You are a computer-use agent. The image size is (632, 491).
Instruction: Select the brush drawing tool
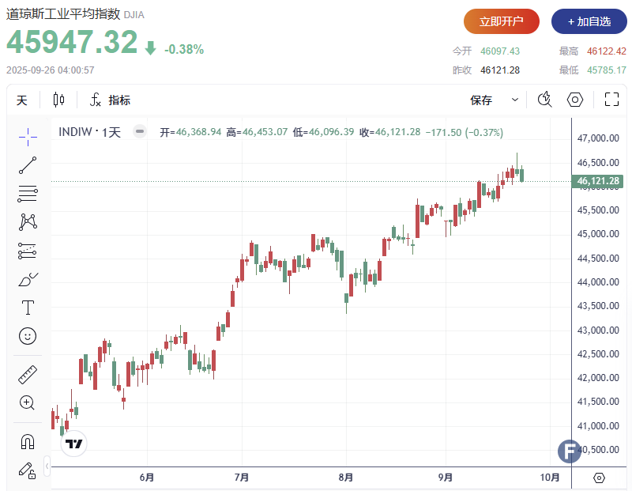point(28,279)
